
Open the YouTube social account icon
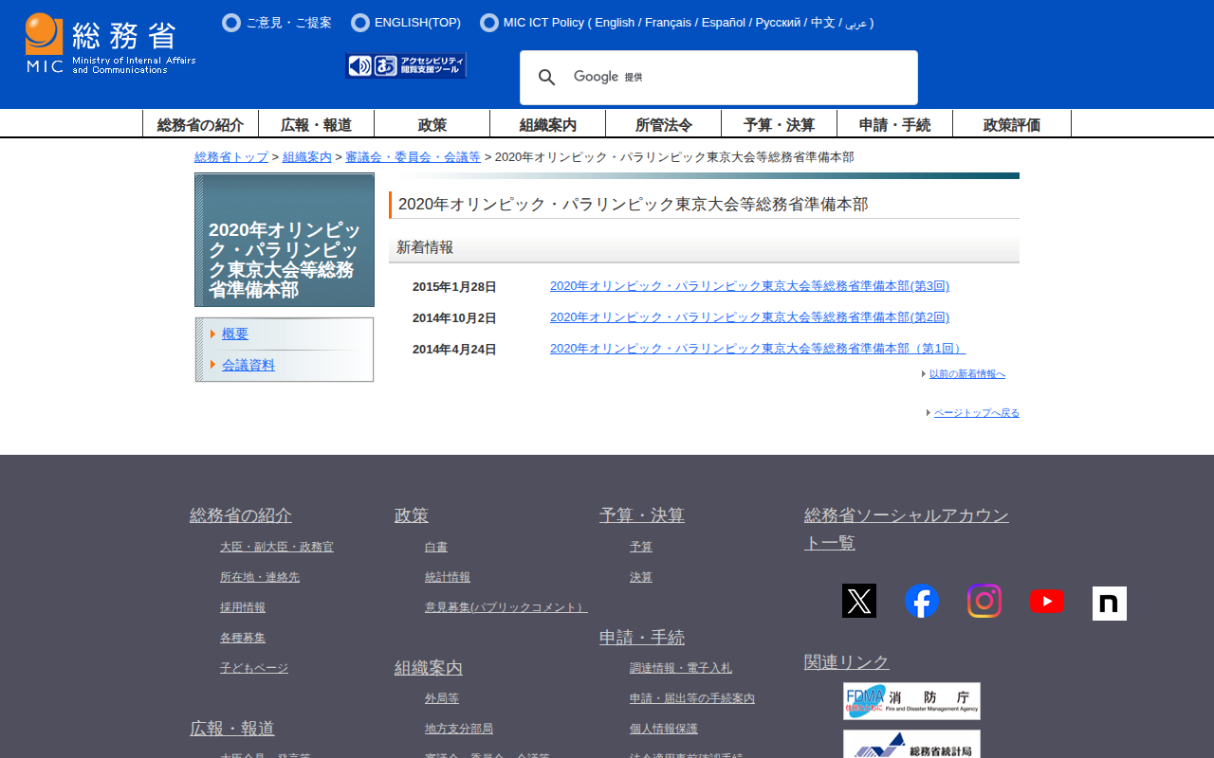coord(1047,601)
